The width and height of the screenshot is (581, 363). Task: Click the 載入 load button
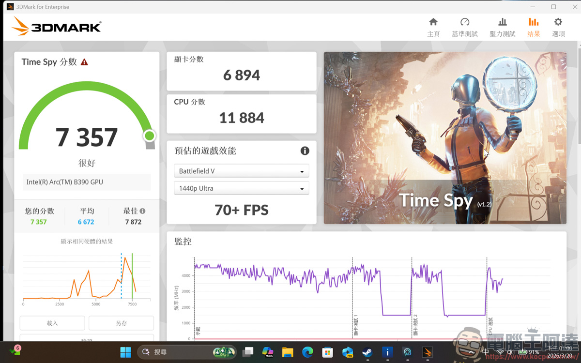[52, 323]
